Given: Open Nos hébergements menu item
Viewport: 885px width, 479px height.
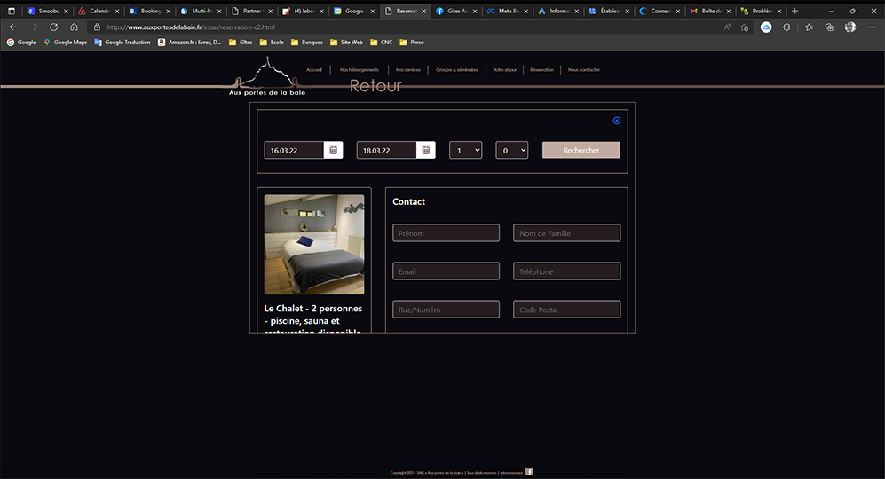Looking at the screenshot, I should click(x=359, y=70).
